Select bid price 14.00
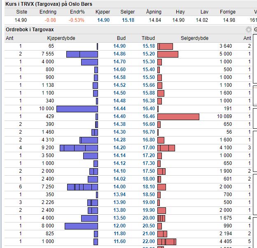Viewport: 257px width, 248px height. [x=119, y=187]
